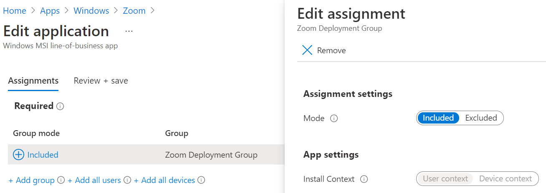
Task: Click the Group column header
Action: pos(177,133)
